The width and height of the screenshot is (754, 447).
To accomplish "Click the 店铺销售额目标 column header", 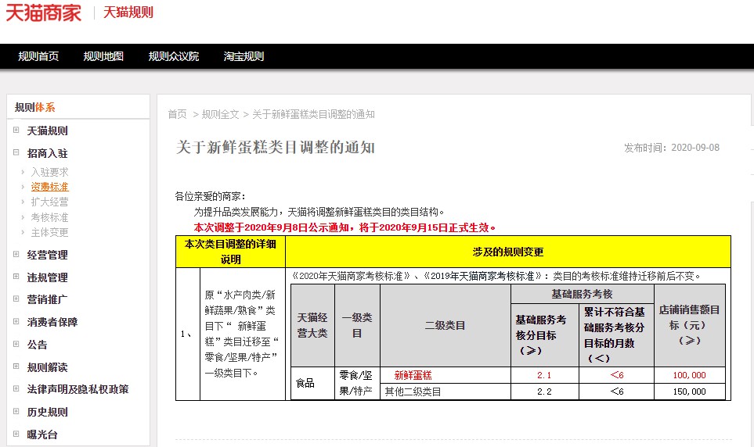I will tap(690, 326).
